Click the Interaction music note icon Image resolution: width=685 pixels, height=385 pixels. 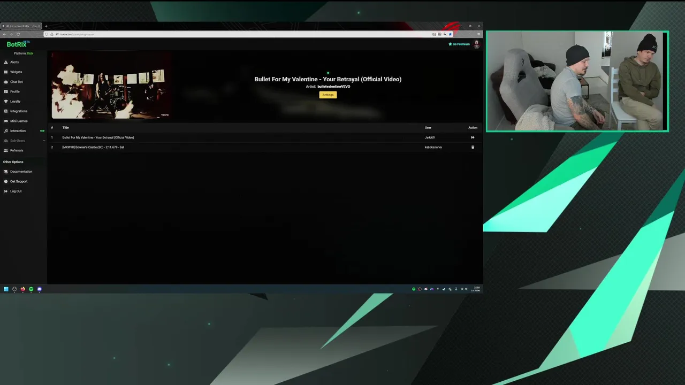[6, 130]
